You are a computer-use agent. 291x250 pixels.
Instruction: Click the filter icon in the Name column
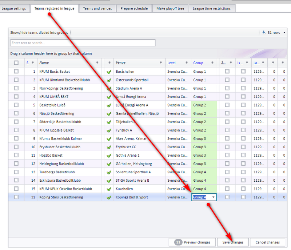(x=97, y=63)
